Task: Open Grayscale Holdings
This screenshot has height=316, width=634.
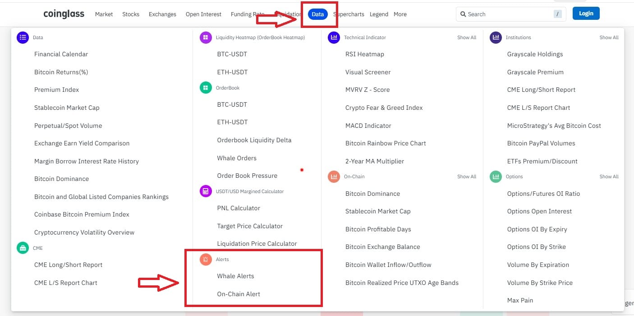Action: [535, 54]
